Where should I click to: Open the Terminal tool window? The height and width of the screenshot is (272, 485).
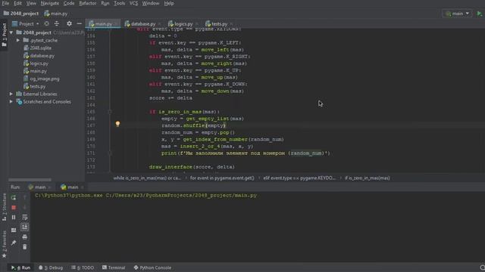(x=114, y=267)
